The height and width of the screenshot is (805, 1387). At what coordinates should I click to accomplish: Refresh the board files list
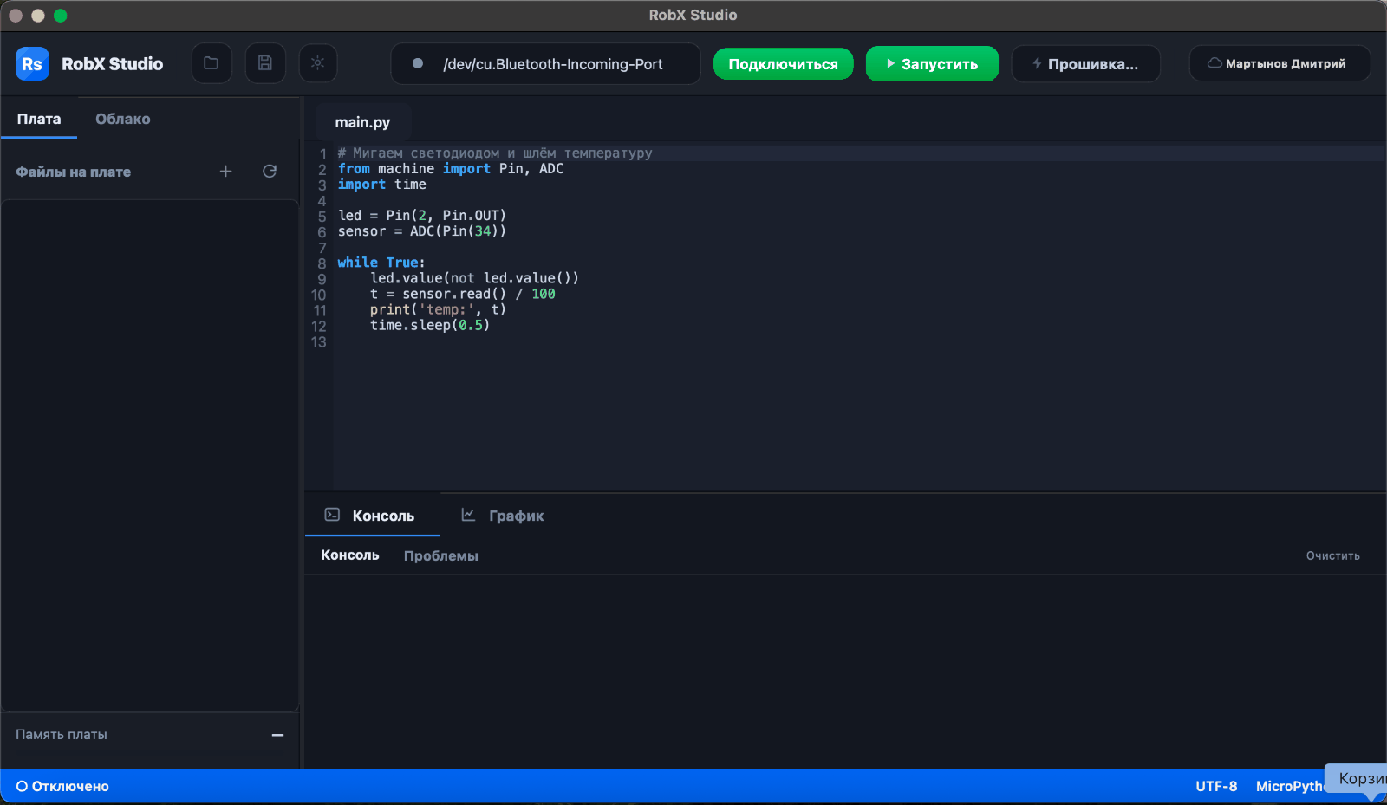click(x=270, y=172)
